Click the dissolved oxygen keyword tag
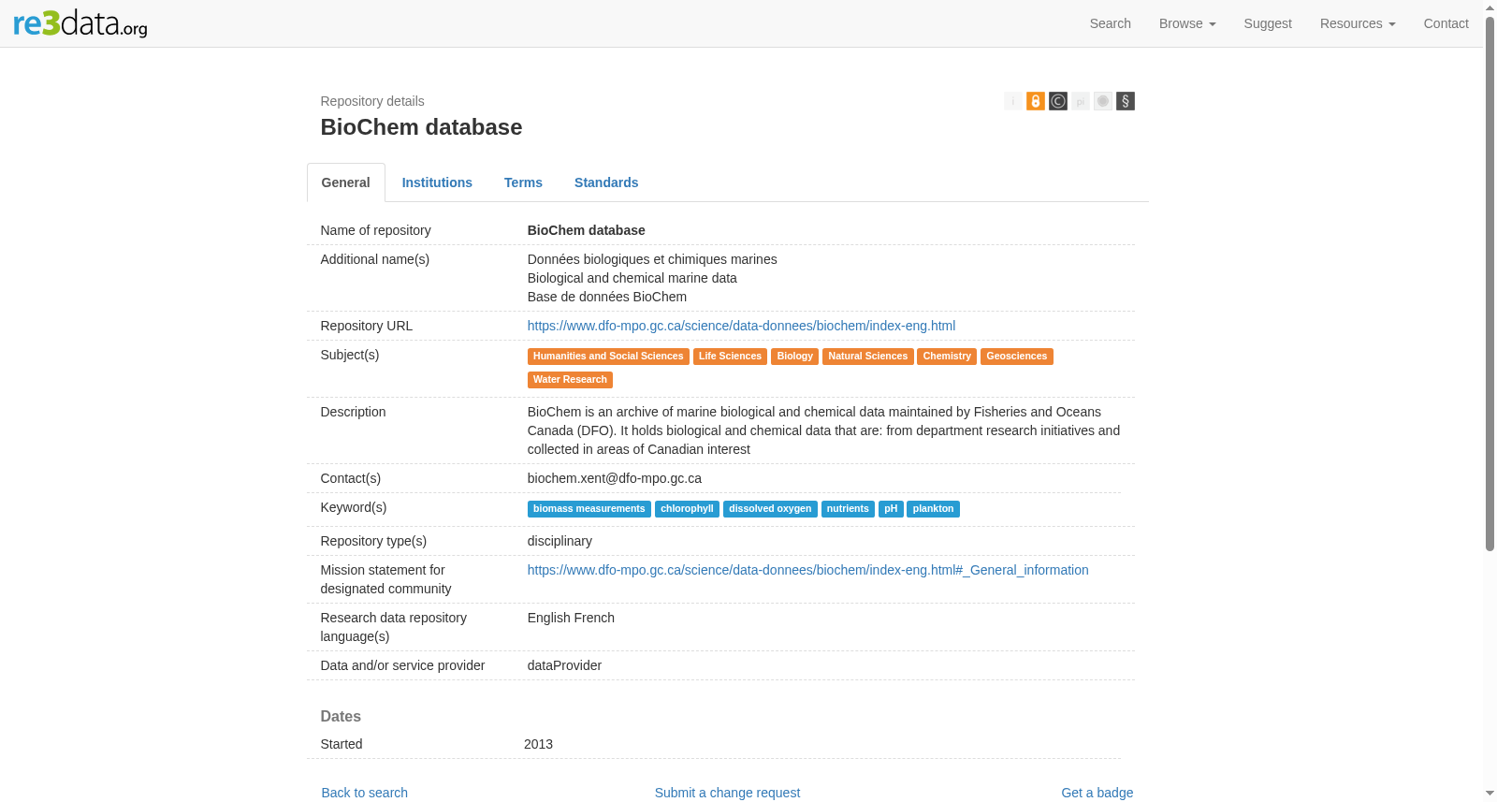This screenshot has height=802, width=1497. tap(770, 509)
